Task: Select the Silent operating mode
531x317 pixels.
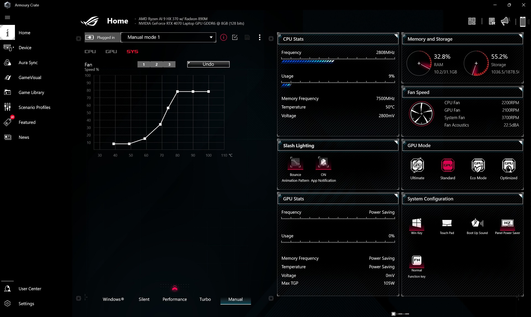Action: pos(144,299)
